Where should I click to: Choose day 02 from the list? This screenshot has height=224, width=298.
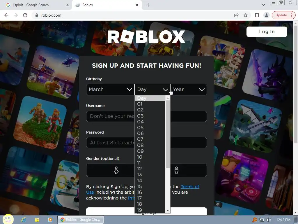tap(150, 110)
